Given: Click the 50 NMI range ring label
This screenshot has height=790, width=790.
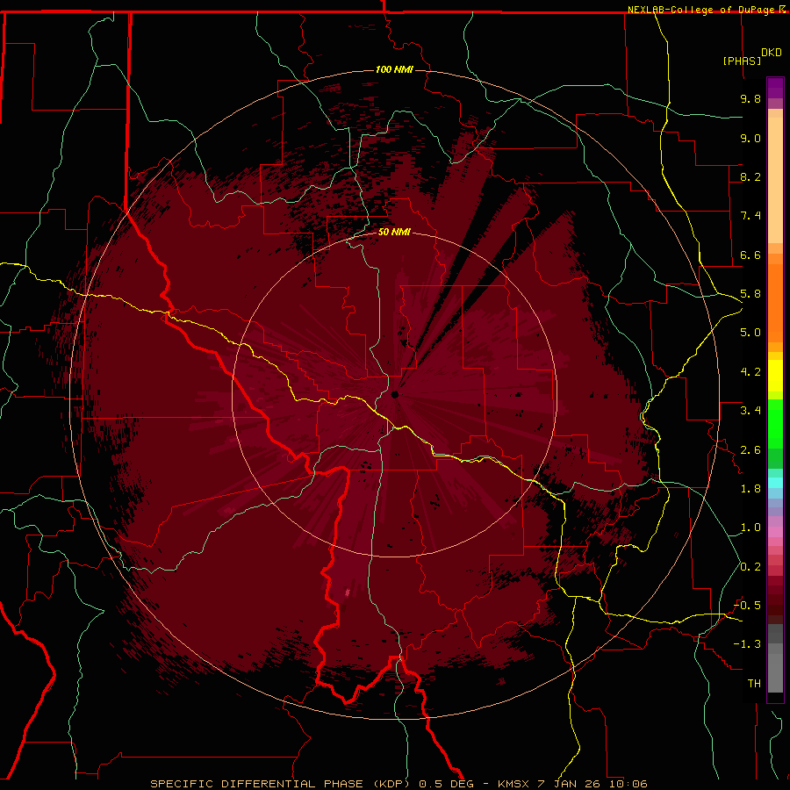Looking at the screenshot, I should pos(394,233).
